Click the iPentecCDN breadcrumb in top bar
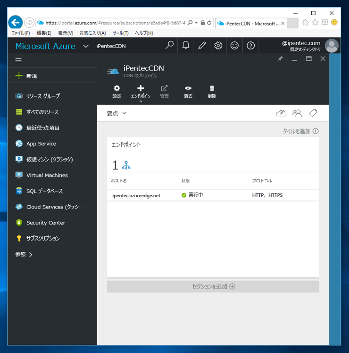 111,46
